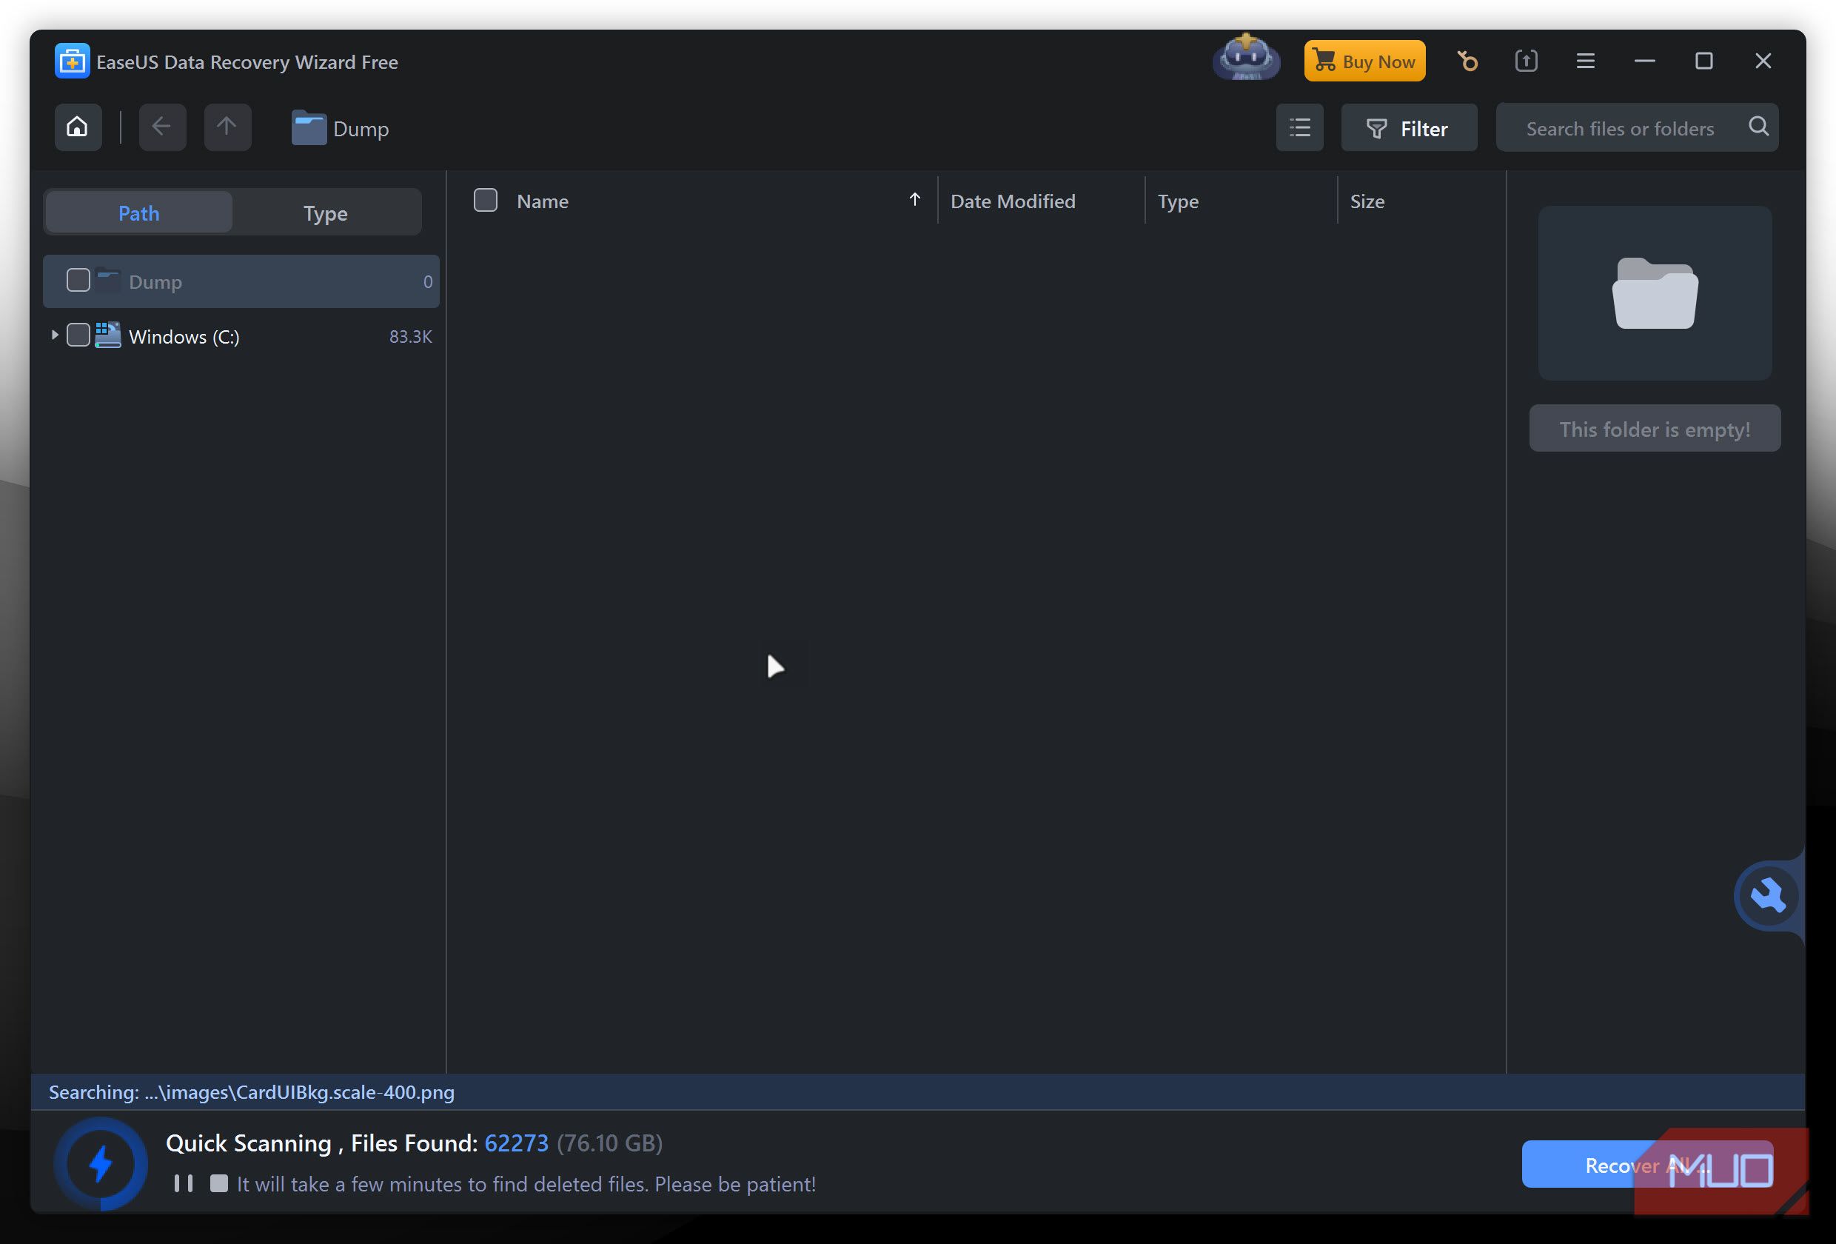Viewport: 1836px width, 1244px height.
Task: Click the Recover All button
Action: tap(1647, 1163)
